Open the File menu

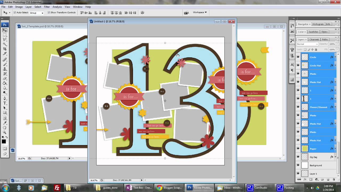tap(3, 7)
